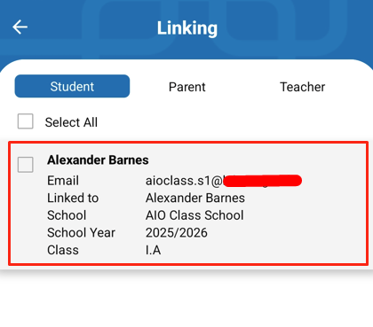The image size is (373, 327).
Task: Go back using the arrow icon
Action: click(x=20, y=27)
